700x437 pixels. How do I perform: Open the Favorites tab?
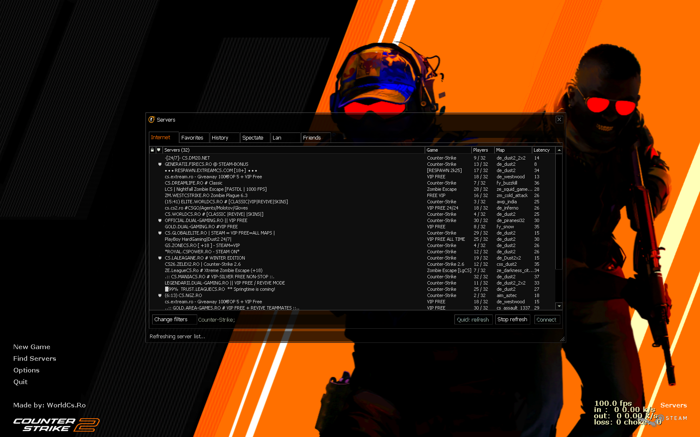click(194, 137)
